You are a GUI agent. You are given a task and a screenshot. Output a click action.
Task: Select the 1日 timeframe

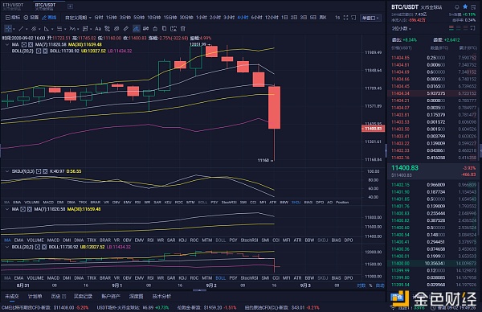pyautogui.click(x=284, y=18)
